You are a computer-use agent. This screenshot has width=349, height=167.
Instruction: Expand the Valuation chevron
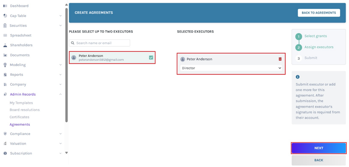pos(61,144)
